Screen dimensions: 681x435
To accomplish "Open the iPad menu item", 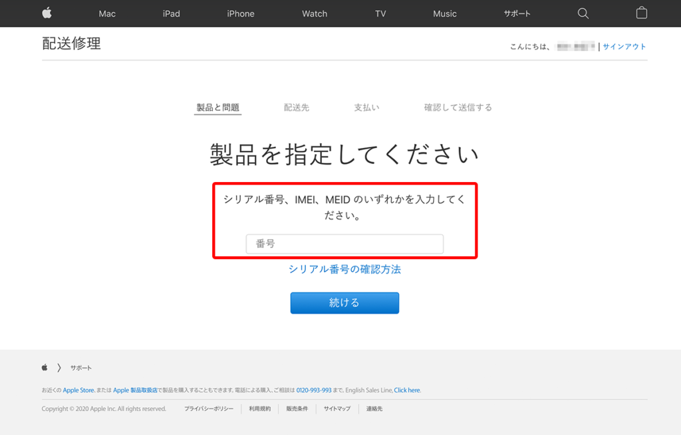I will pyautogui.click(x=171, y=13).
